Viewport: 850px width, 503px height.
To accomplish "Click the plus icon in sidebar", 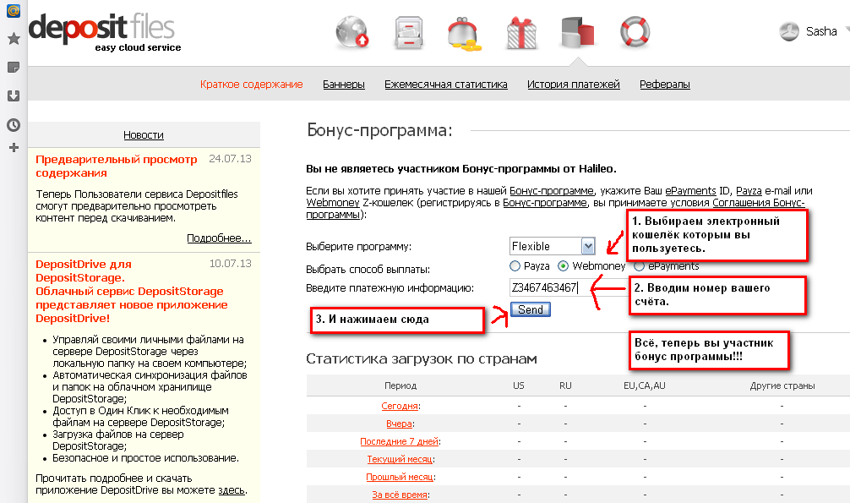I will pos(14,148).
